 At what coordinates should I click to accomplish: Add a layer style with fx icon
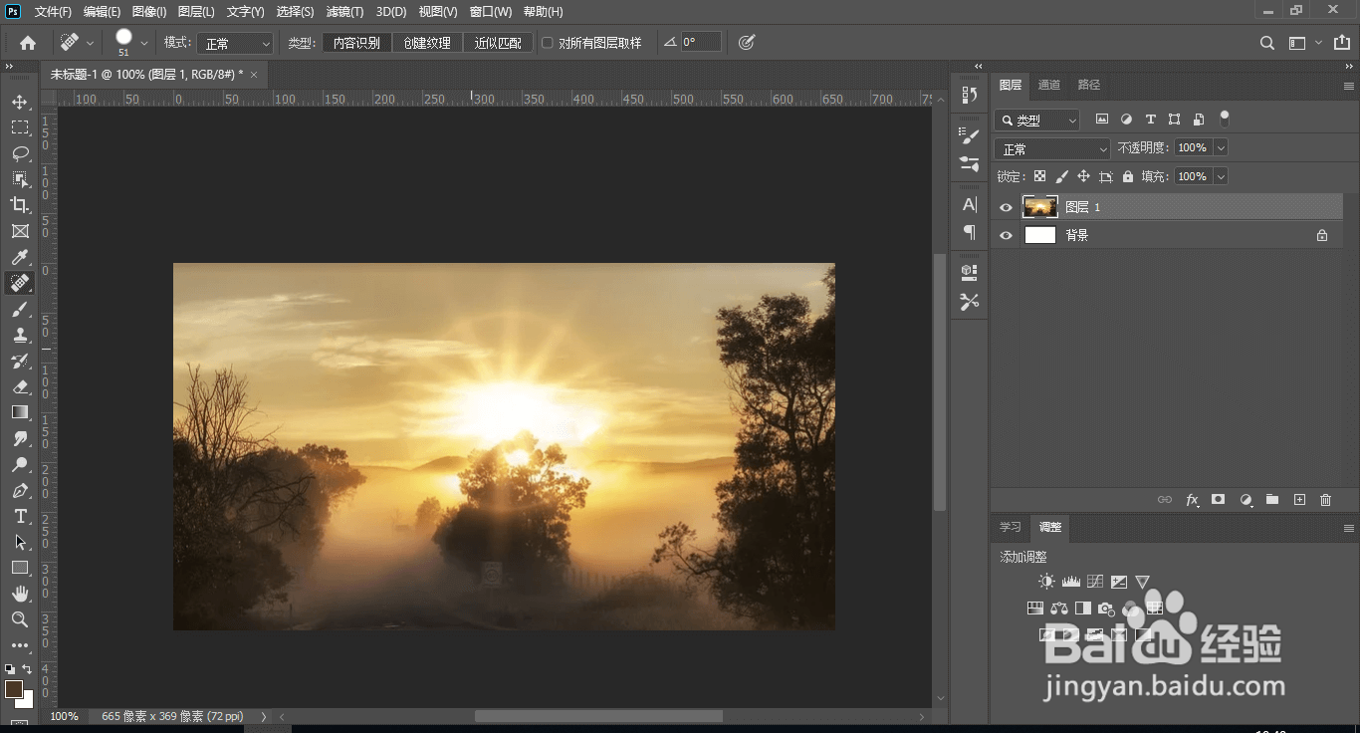[x=1192, y=500]
